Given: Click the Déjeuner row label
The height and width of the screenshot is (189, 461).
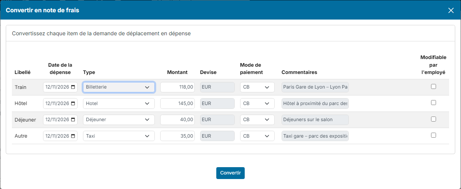Looking at the screenshot, I should tap(25, 120).
